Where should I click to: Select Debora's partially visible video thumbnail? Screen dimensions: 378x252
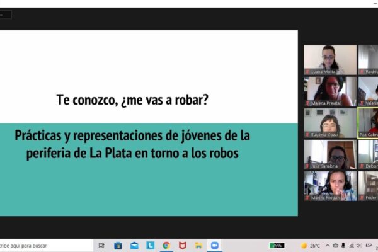368,154
